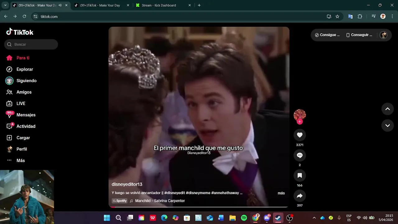Go to the LIVE section
Screen dimensions: 398x224
[21, 104]
